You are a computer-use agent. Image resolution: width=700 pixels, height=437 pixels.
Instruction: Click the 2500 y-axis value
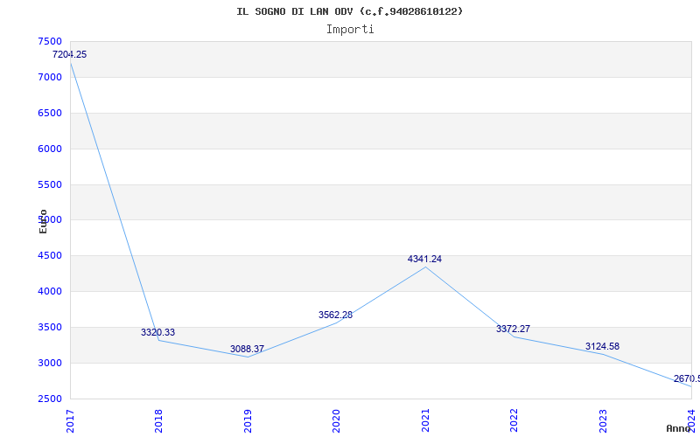click(x=50, y=399)
